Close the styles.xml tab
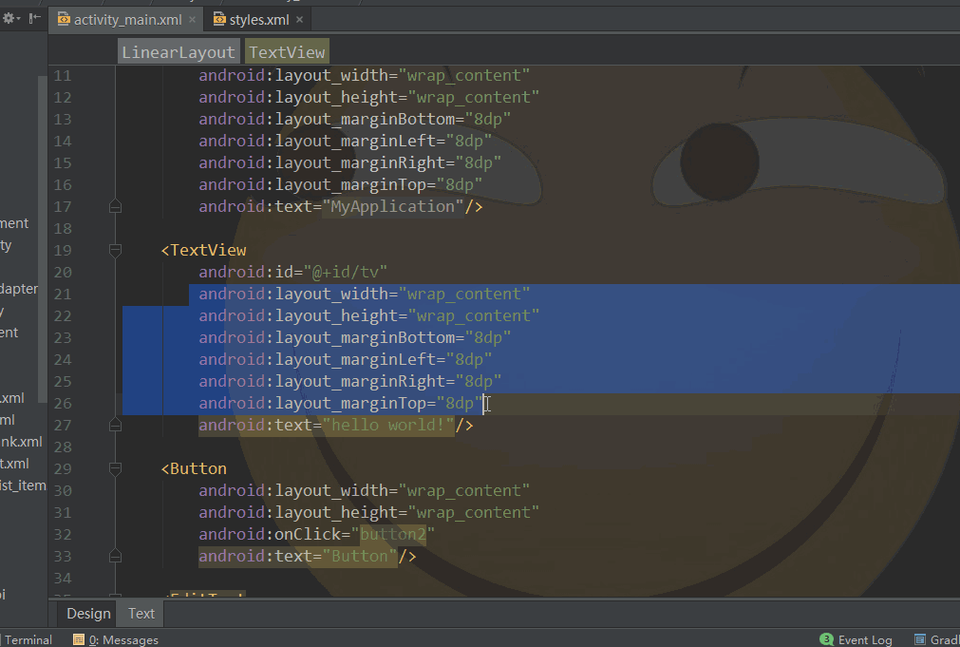Screen dimensions: 960x647 (299, 20)
